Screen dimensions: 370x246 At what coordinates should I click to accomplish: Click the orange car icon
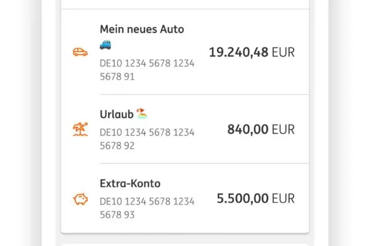(80, 52)
